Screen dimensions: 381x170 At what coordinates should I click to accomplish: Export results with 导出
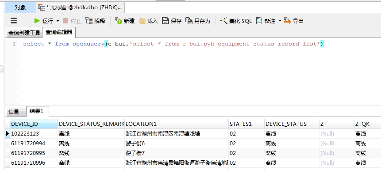pyautogui.click(x=294, y=21)
